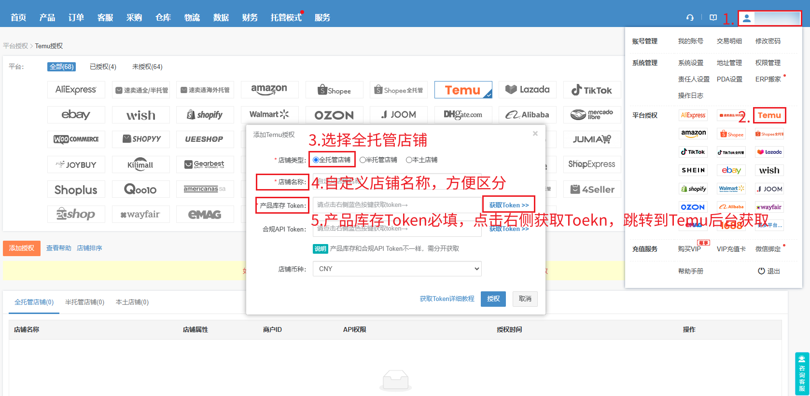This screenshot has height=396, width=810.
Task: Select the JOOM platform logo tile
Action: click(398, 115)
